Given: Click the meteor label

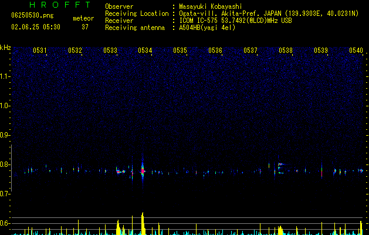Looking at the screenshot, I should (x=83, y=18).
